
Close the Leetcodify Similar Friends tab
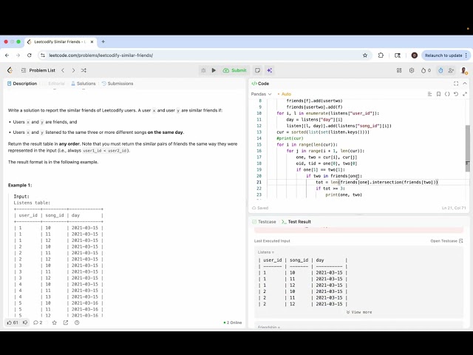pos(92,41)
